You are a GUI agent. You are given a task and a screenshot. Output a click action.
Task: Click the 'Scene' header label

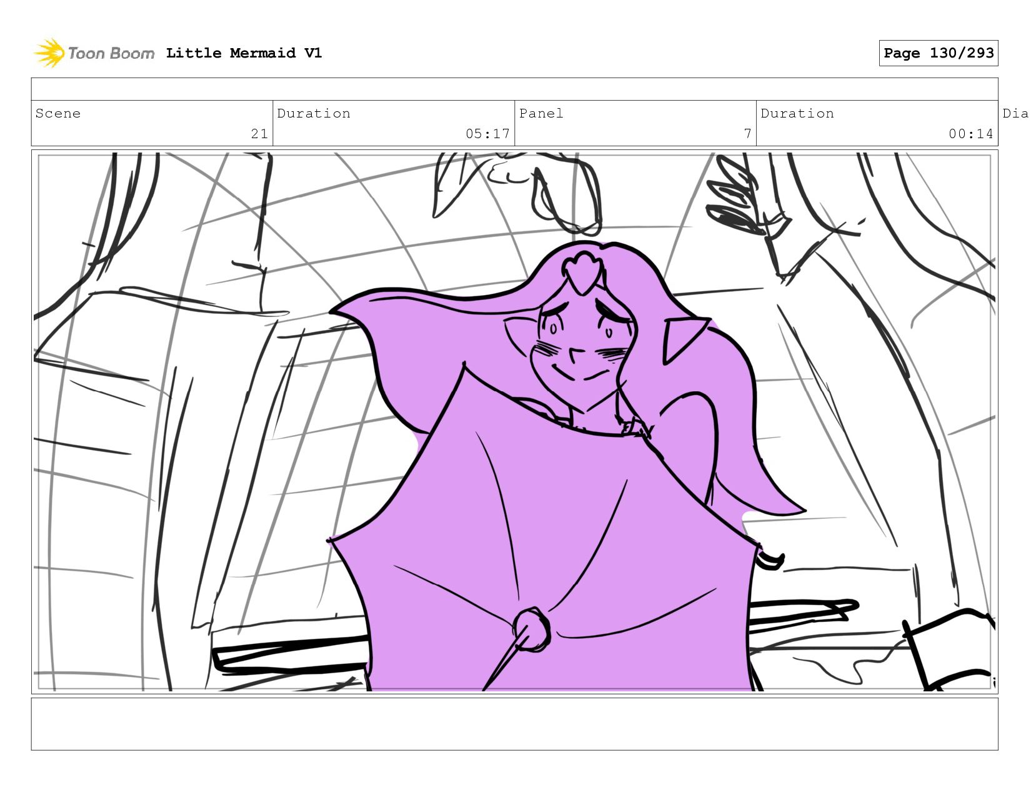(x=58, y=113)
